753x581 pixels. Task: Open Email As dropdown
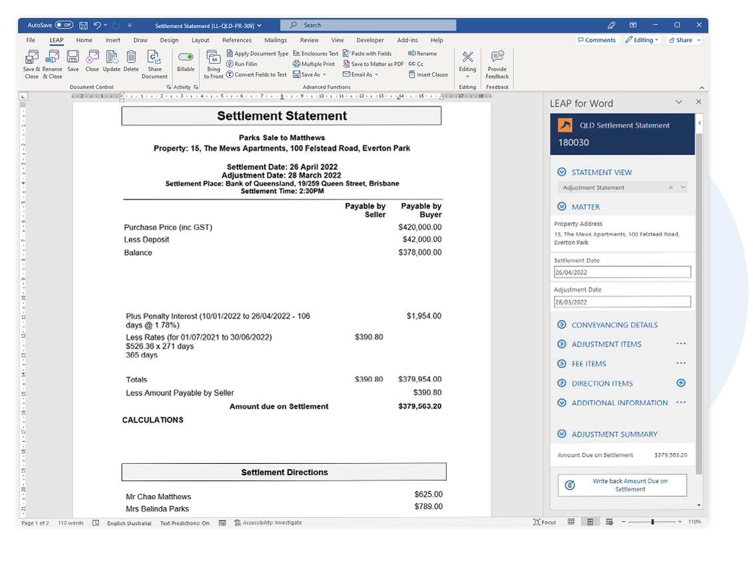pyautogui.click(x=361, y=75)
